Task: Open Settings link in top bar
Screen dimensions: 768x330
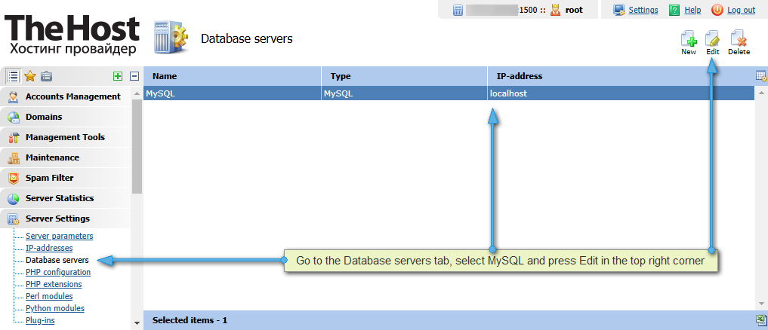Action: [643, 10]
